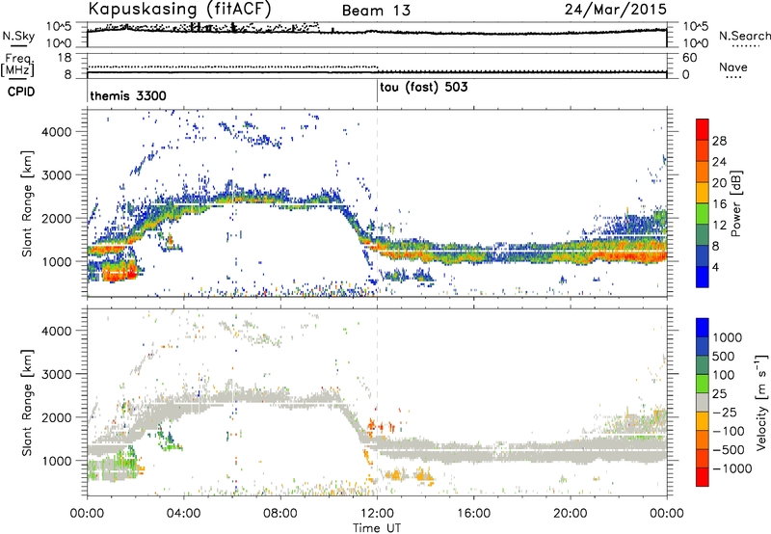
Task: Click the 'Velocity [m s-1]' colorbar label
Action: [761, 402]
